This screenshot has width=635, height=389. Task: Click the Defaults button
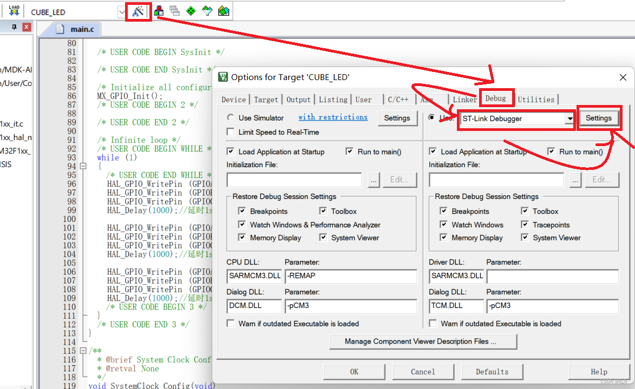click(x=492, y=372)
